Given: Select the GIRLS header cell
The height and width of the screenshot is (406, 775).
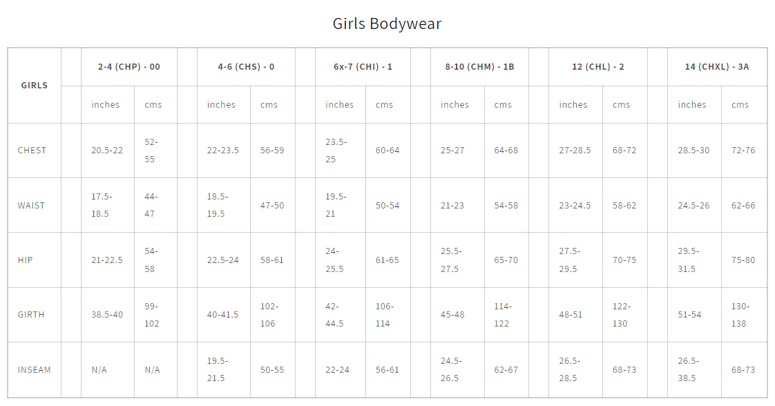Looking at the screenshot, I should [35, 86].
